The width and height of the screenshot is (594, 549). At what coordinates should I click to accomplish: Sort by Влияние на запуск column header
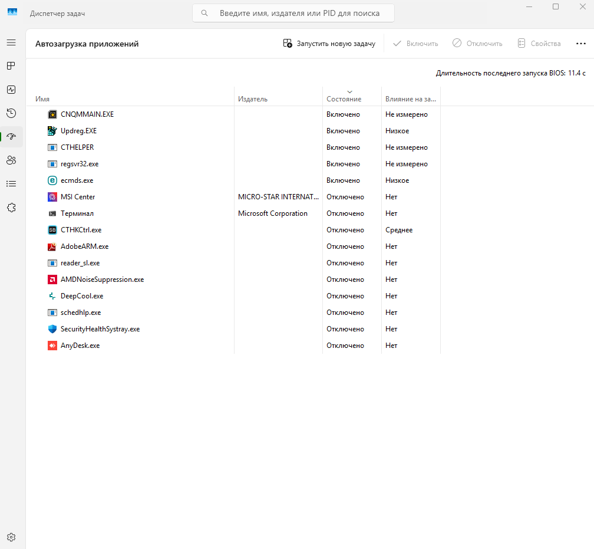pos(411,99)
